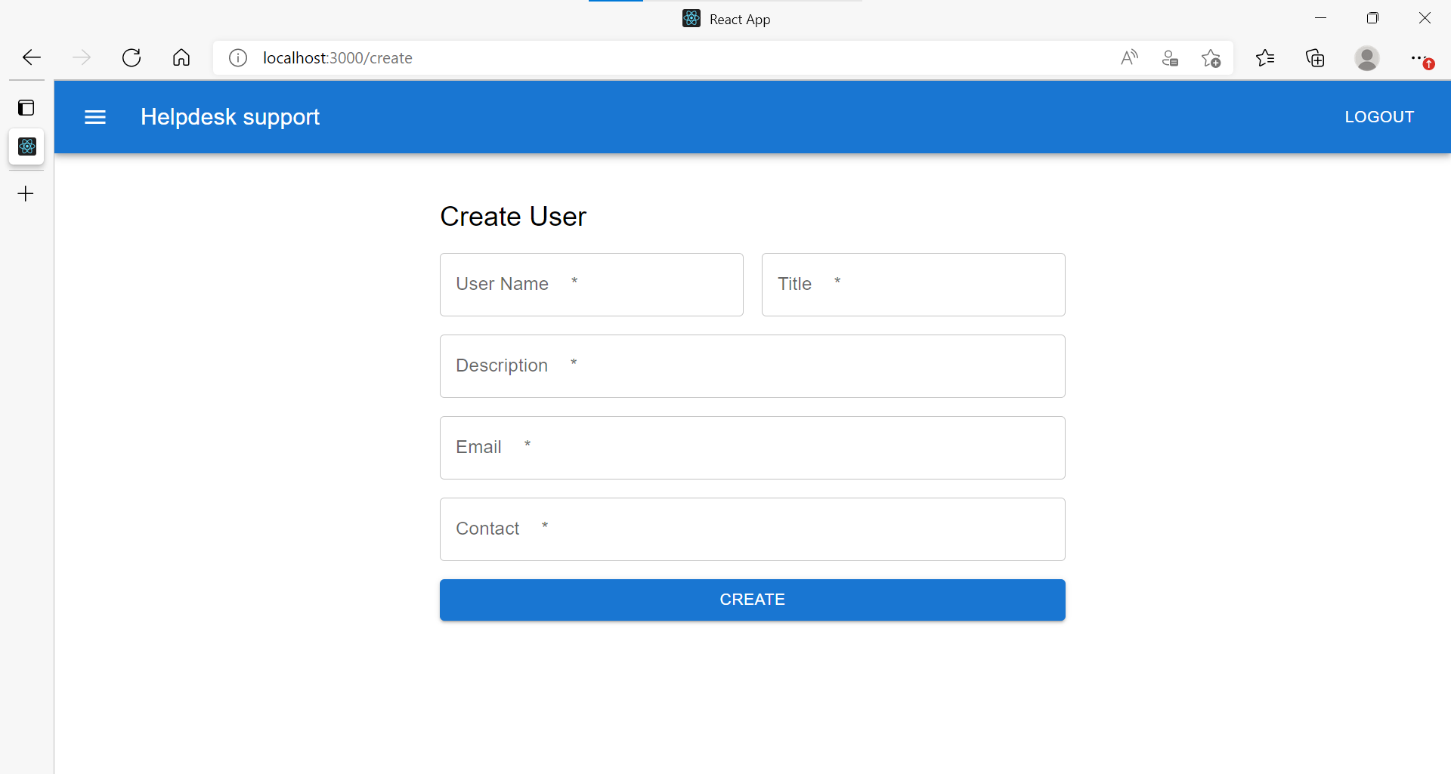Go home using the home icon
The image size is (1451, 774).
pos(181,57)
